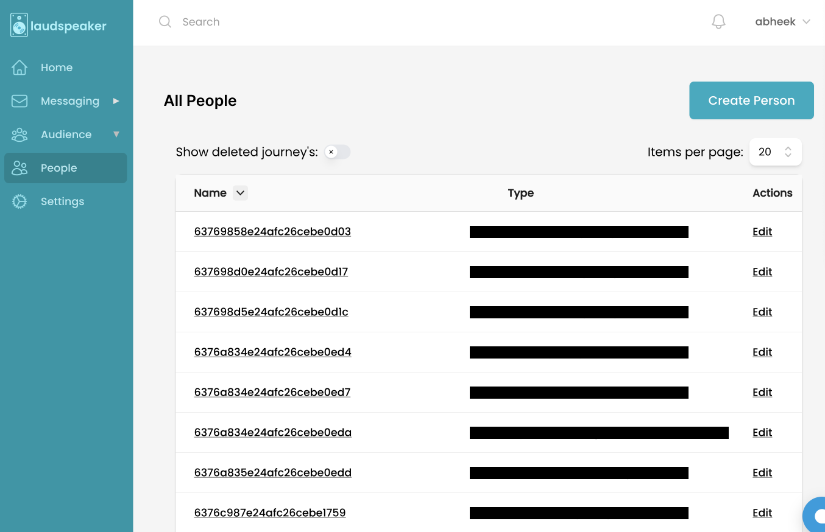This screenshot has width=825, height=532.
Task: Open notifications bell icon
Action: point(718,22)
